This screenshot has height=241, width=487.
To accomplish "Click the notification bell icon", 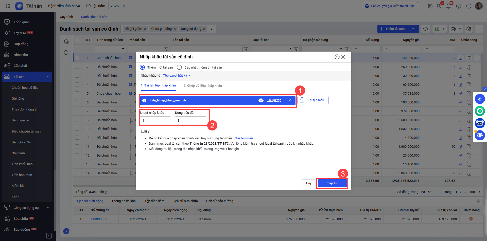I will (448, 6).
